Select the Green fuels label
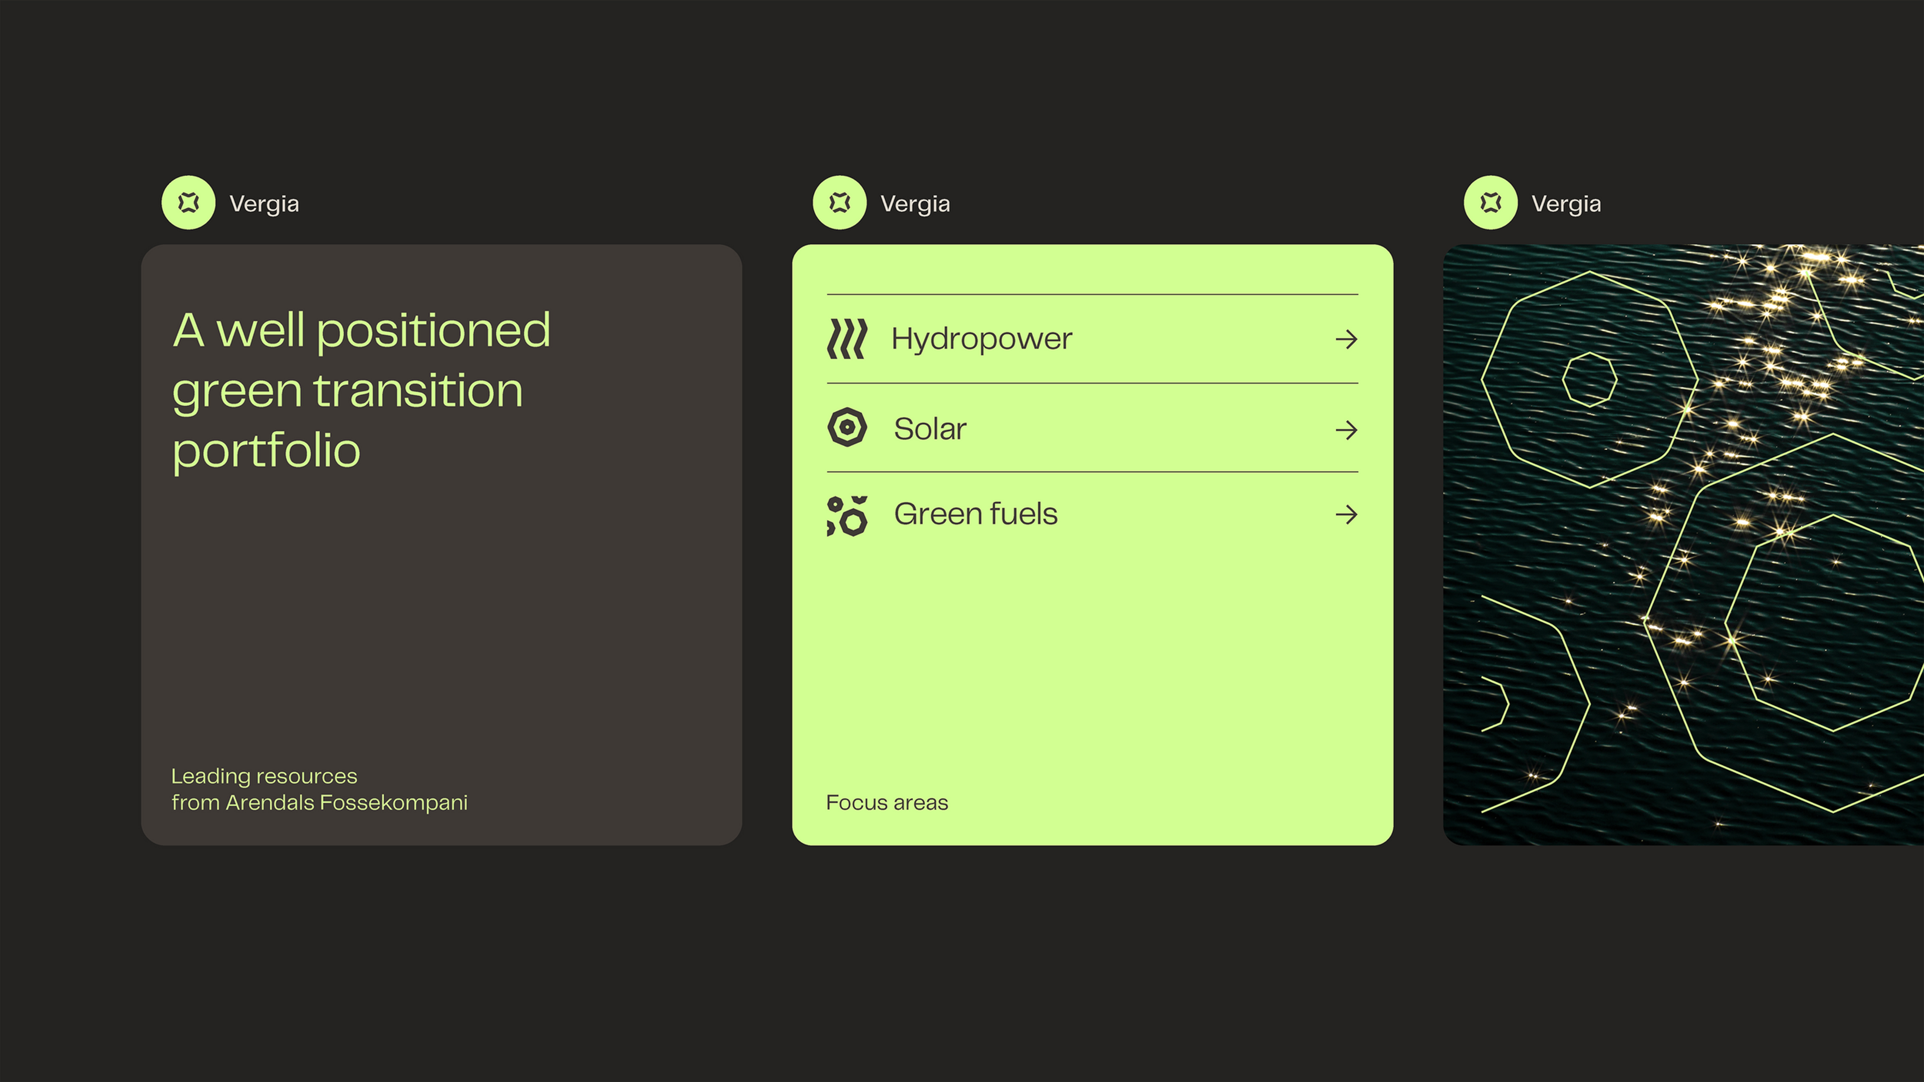Screen dimensions: 1924x1082 (976, 514)
